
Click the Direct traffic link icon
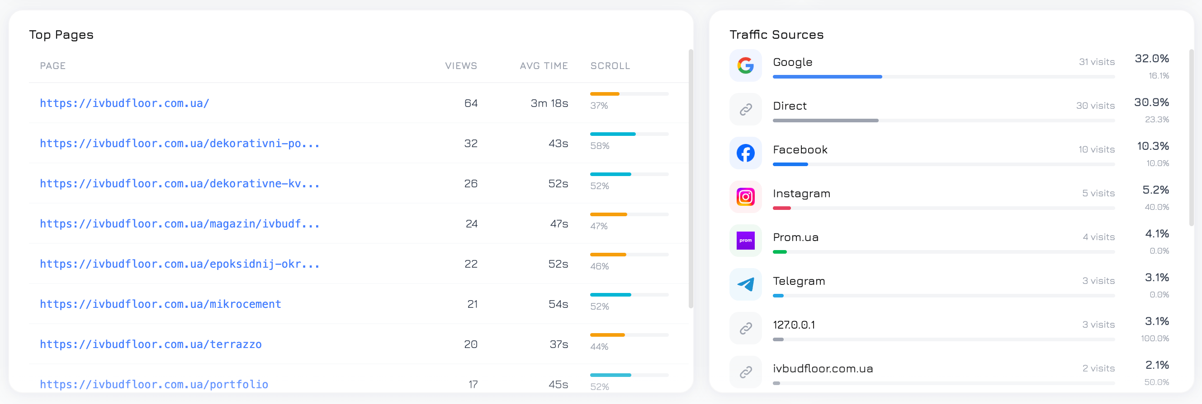pos(745,110)
